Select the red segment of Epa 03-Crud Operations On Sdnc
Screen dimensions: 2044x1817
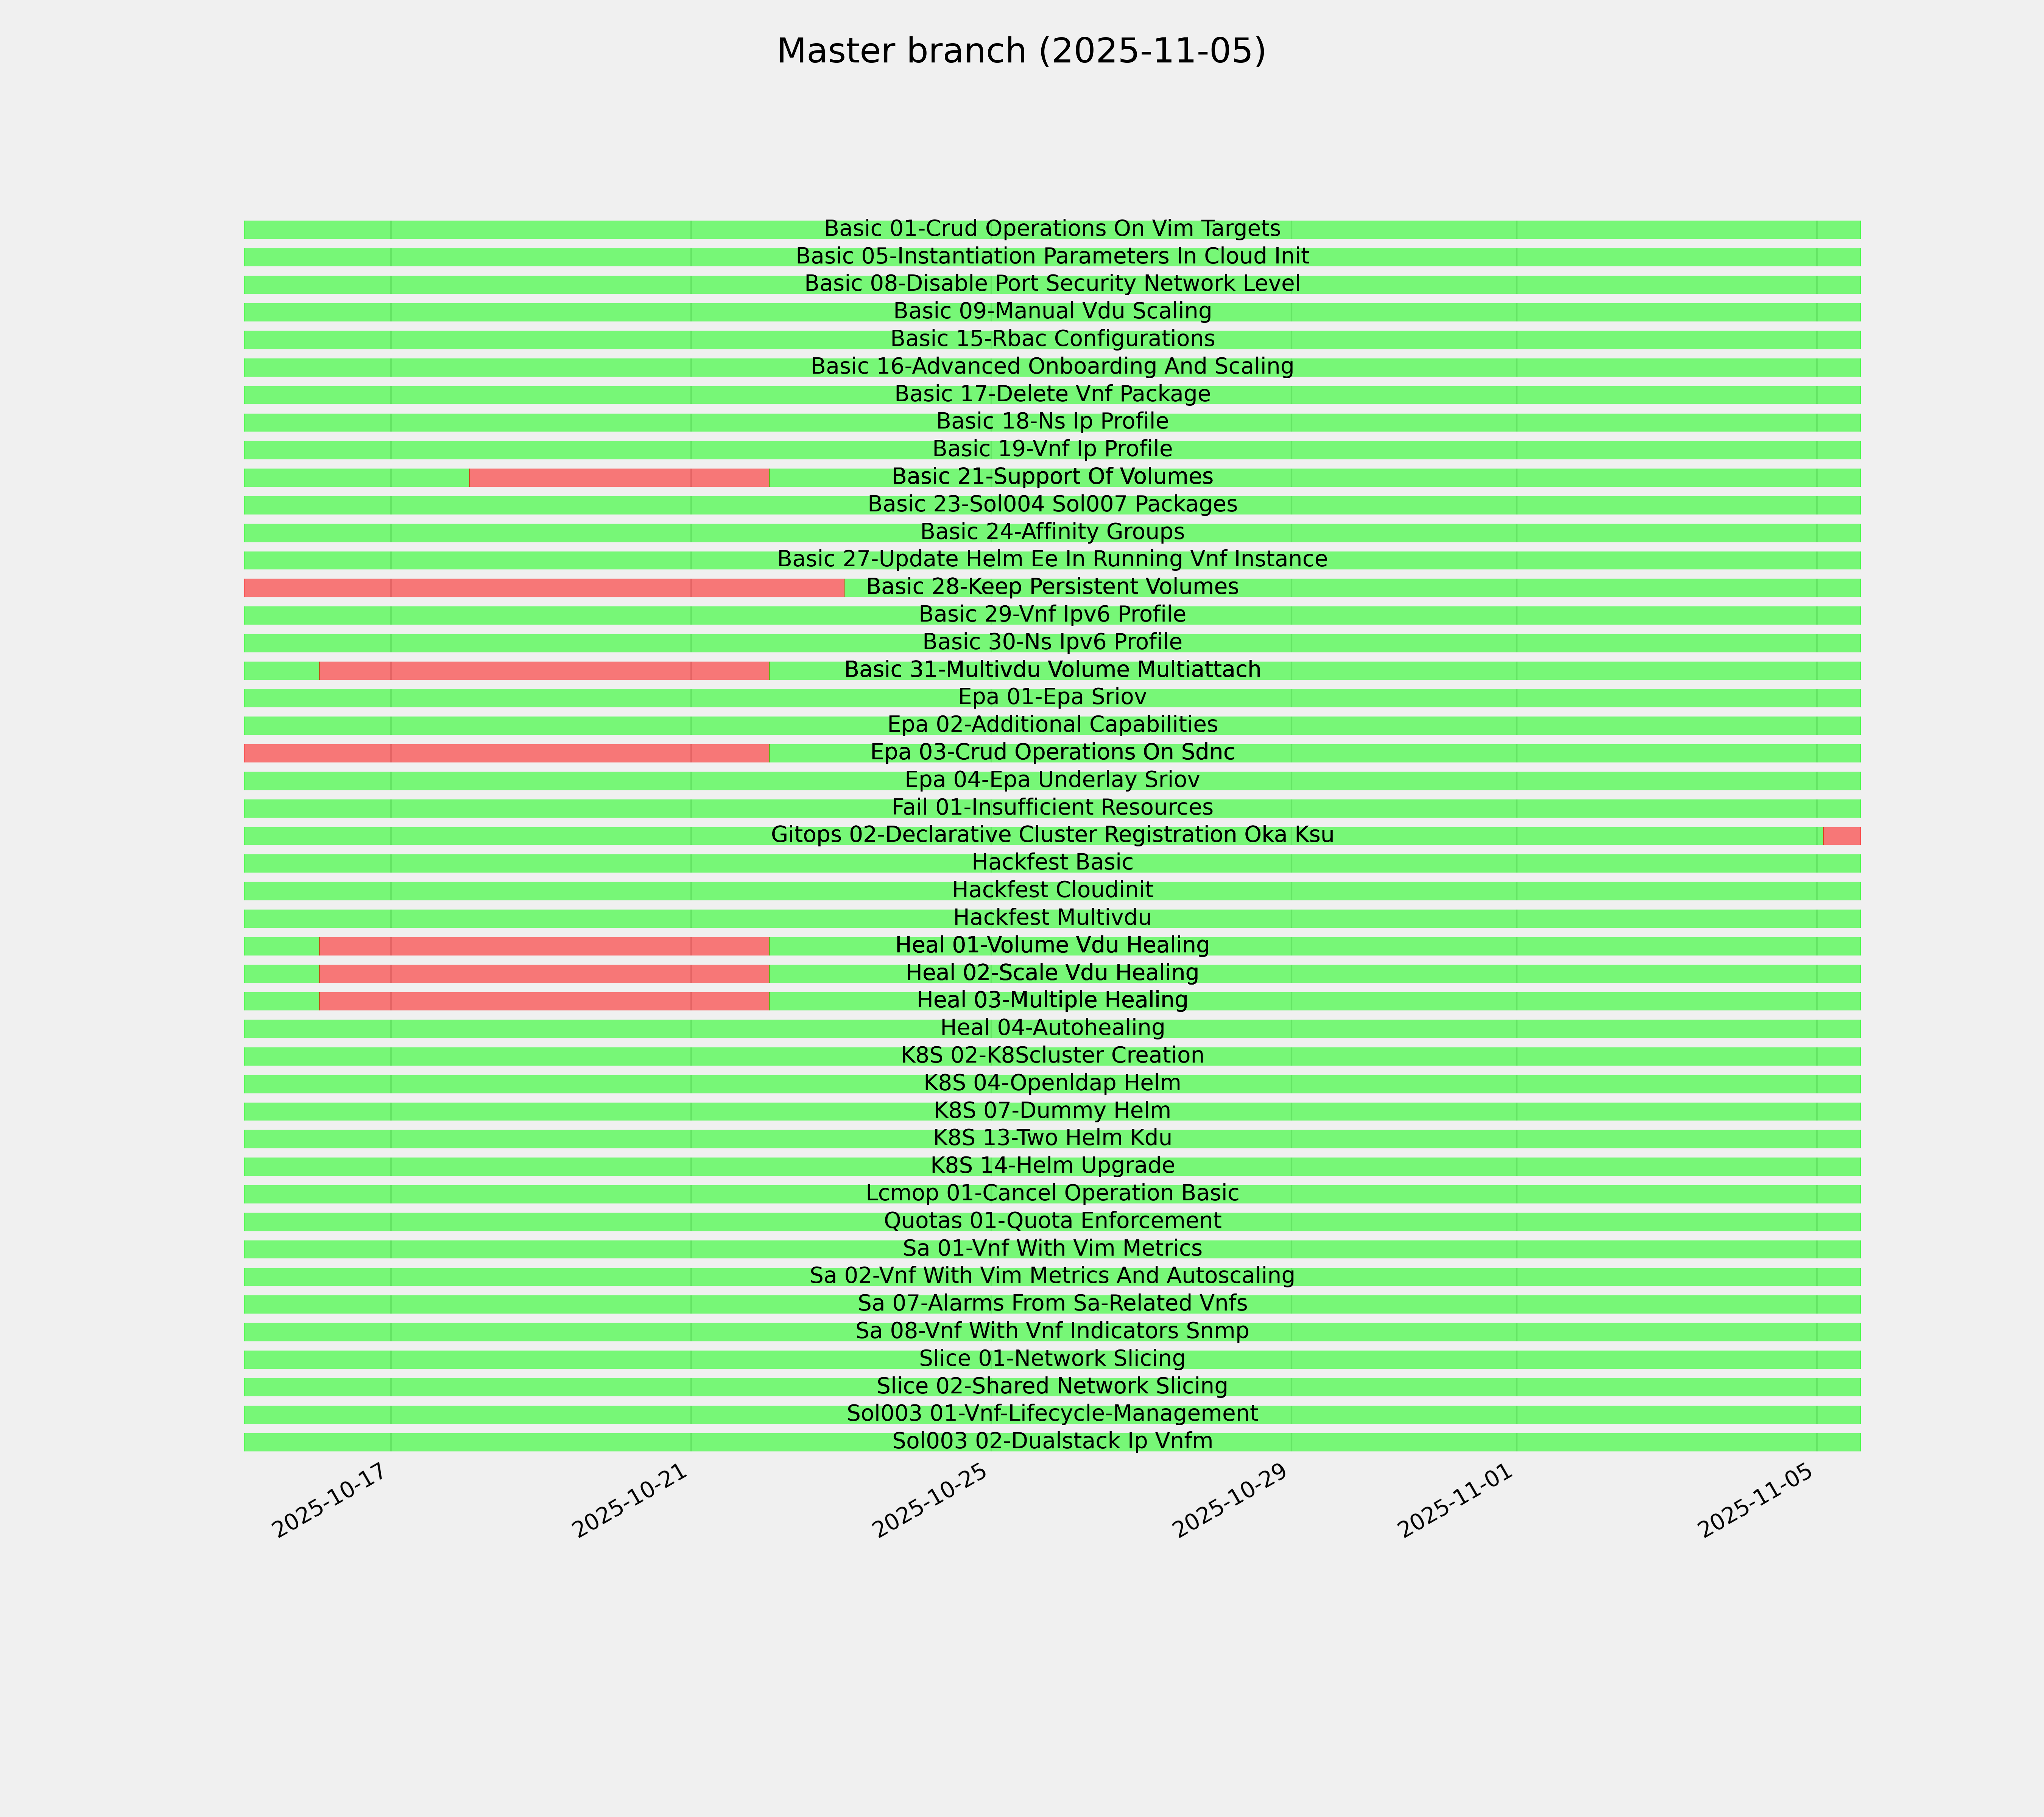(506, 753)
